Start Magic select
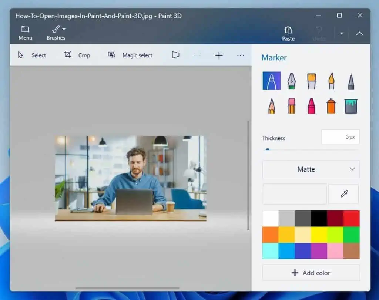379x300 pixels. point(130,55)
